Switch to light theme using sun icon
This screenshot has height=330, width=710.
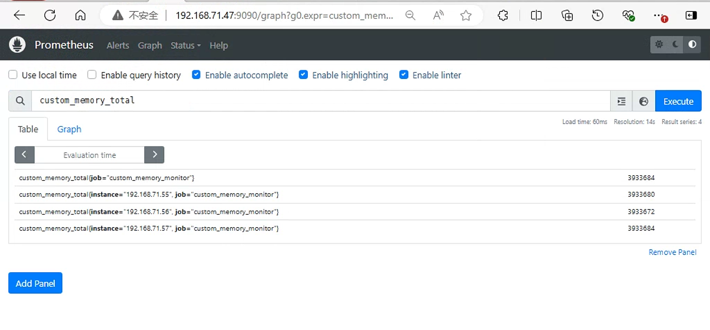pyautogui.click(x=659, y=44)
